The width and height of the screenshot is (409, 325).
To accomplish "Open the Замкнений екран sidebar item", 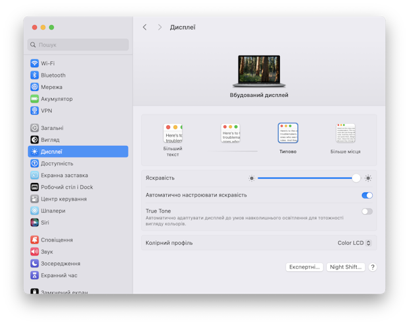I will tap(78, 292).
